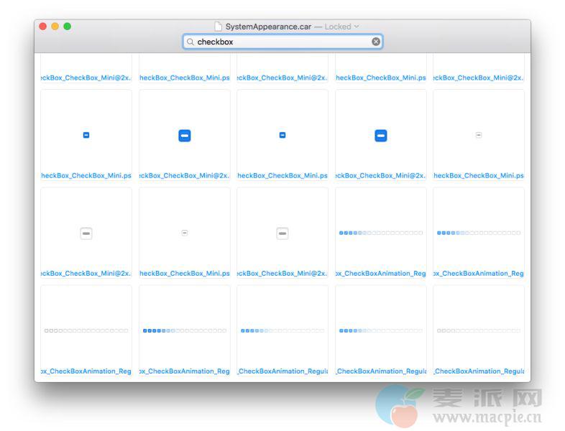Open blue animation strip thumbnail in third row, fifth column
The width and height of the screenshot is (565, 431).
click(479, 233)
